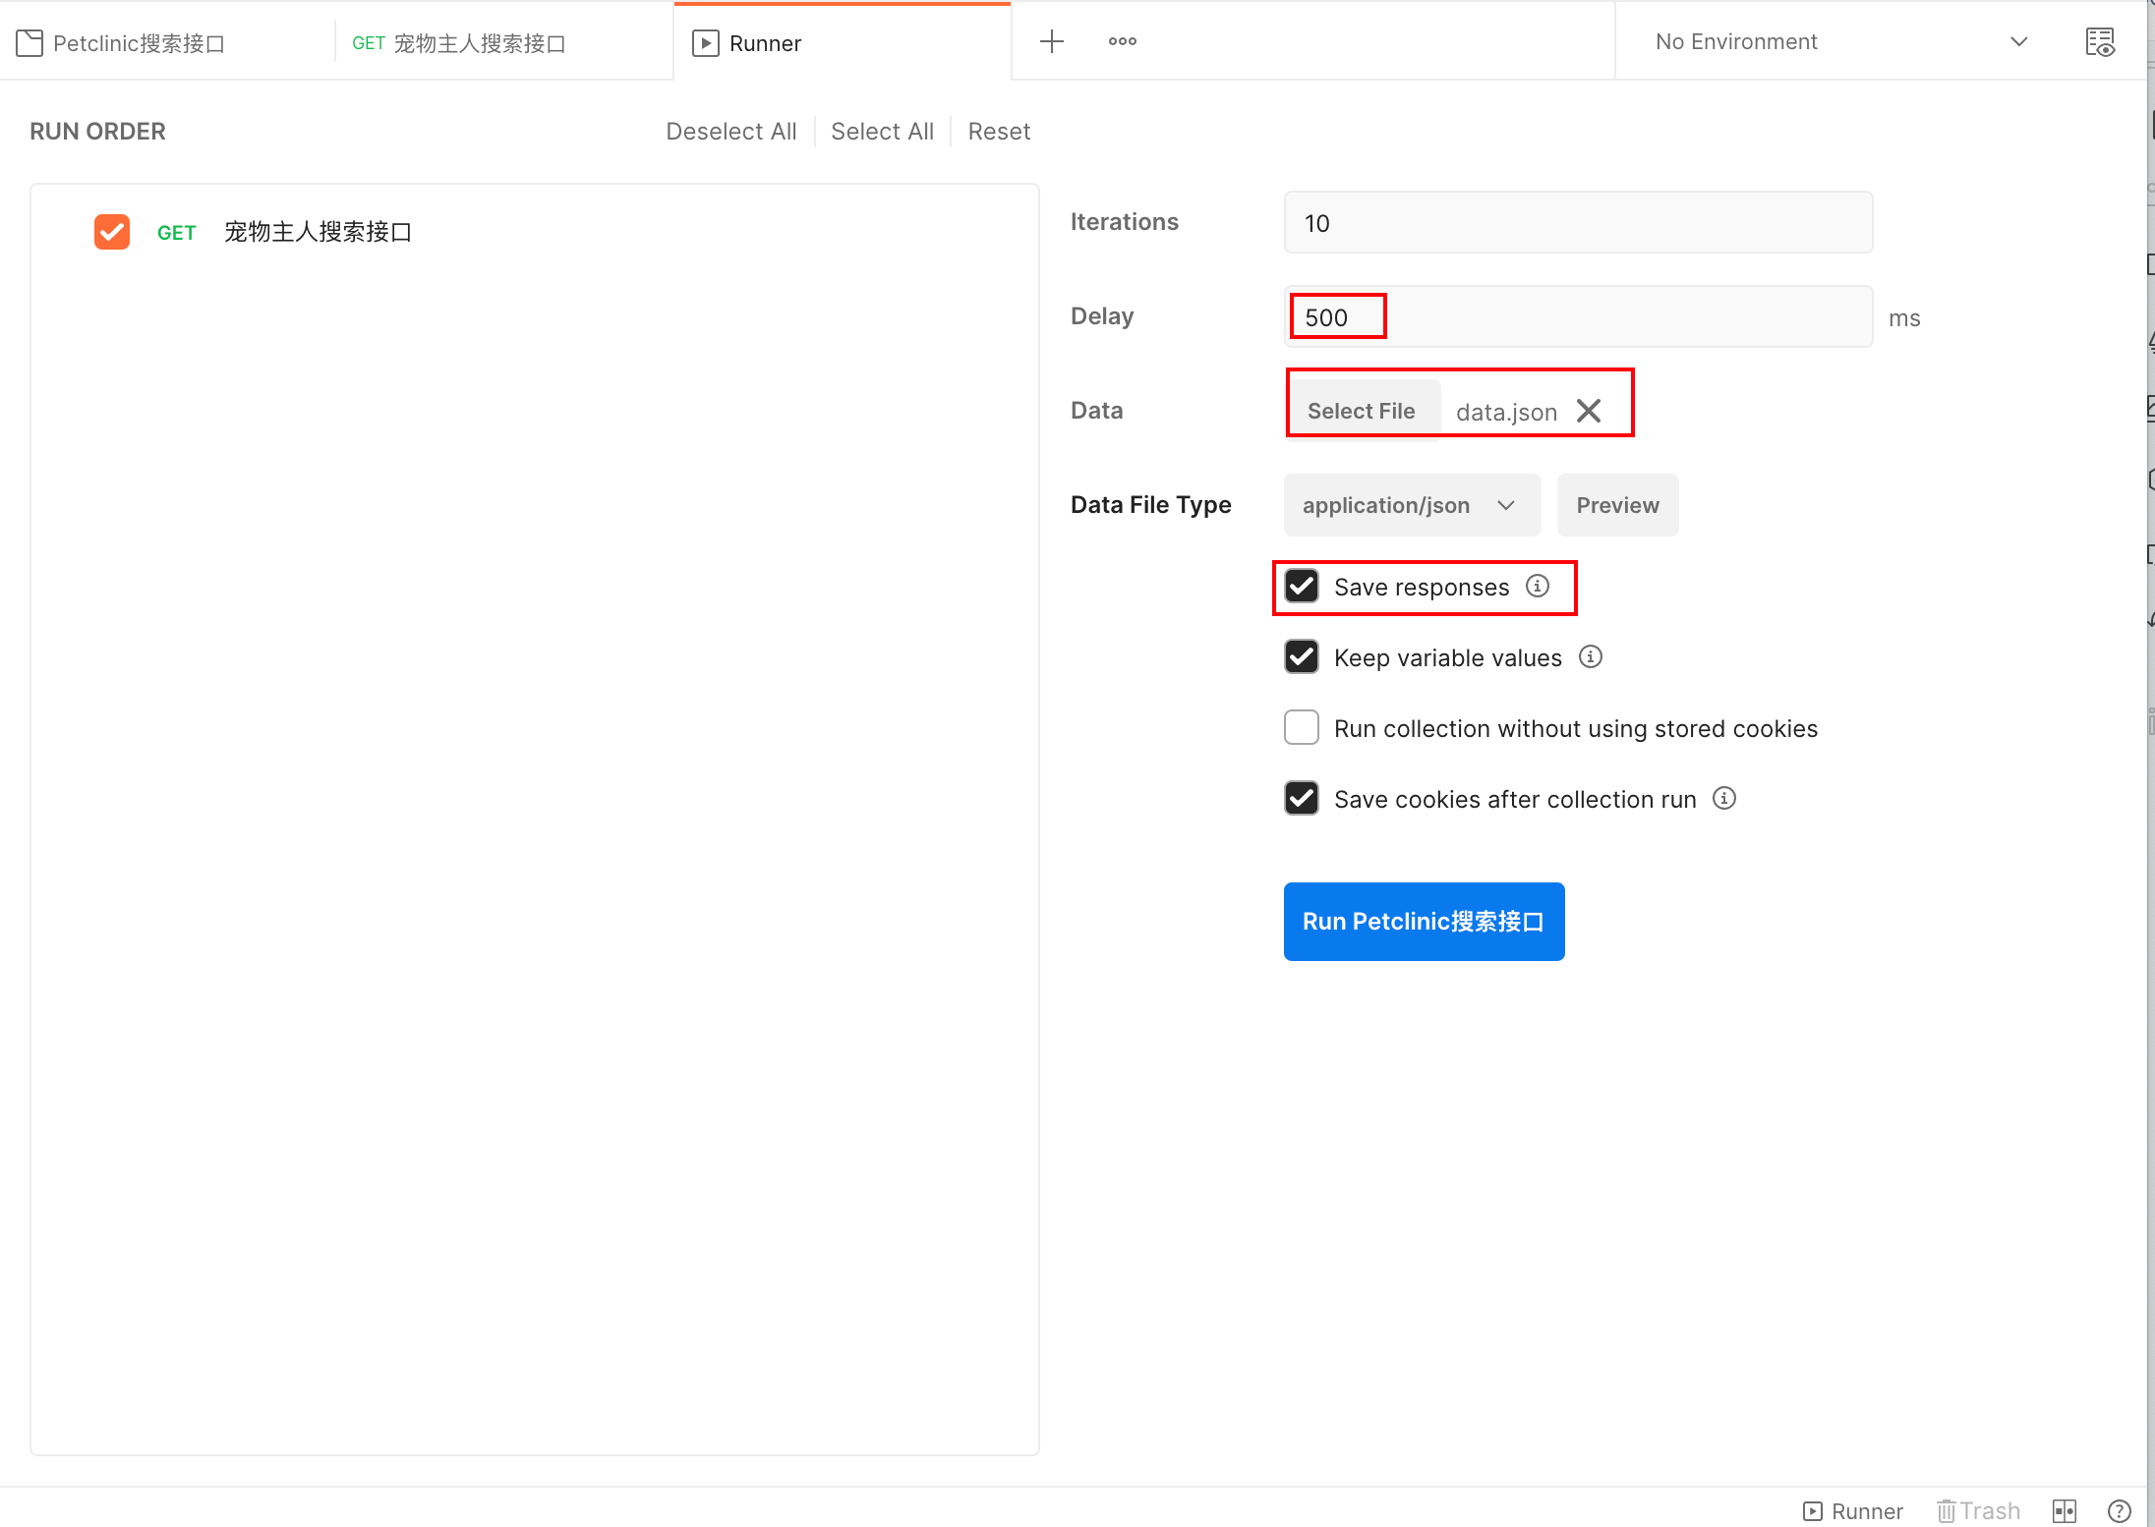
Task: Click Keep variable values info icon
Action: click(x=1590, y=656)
